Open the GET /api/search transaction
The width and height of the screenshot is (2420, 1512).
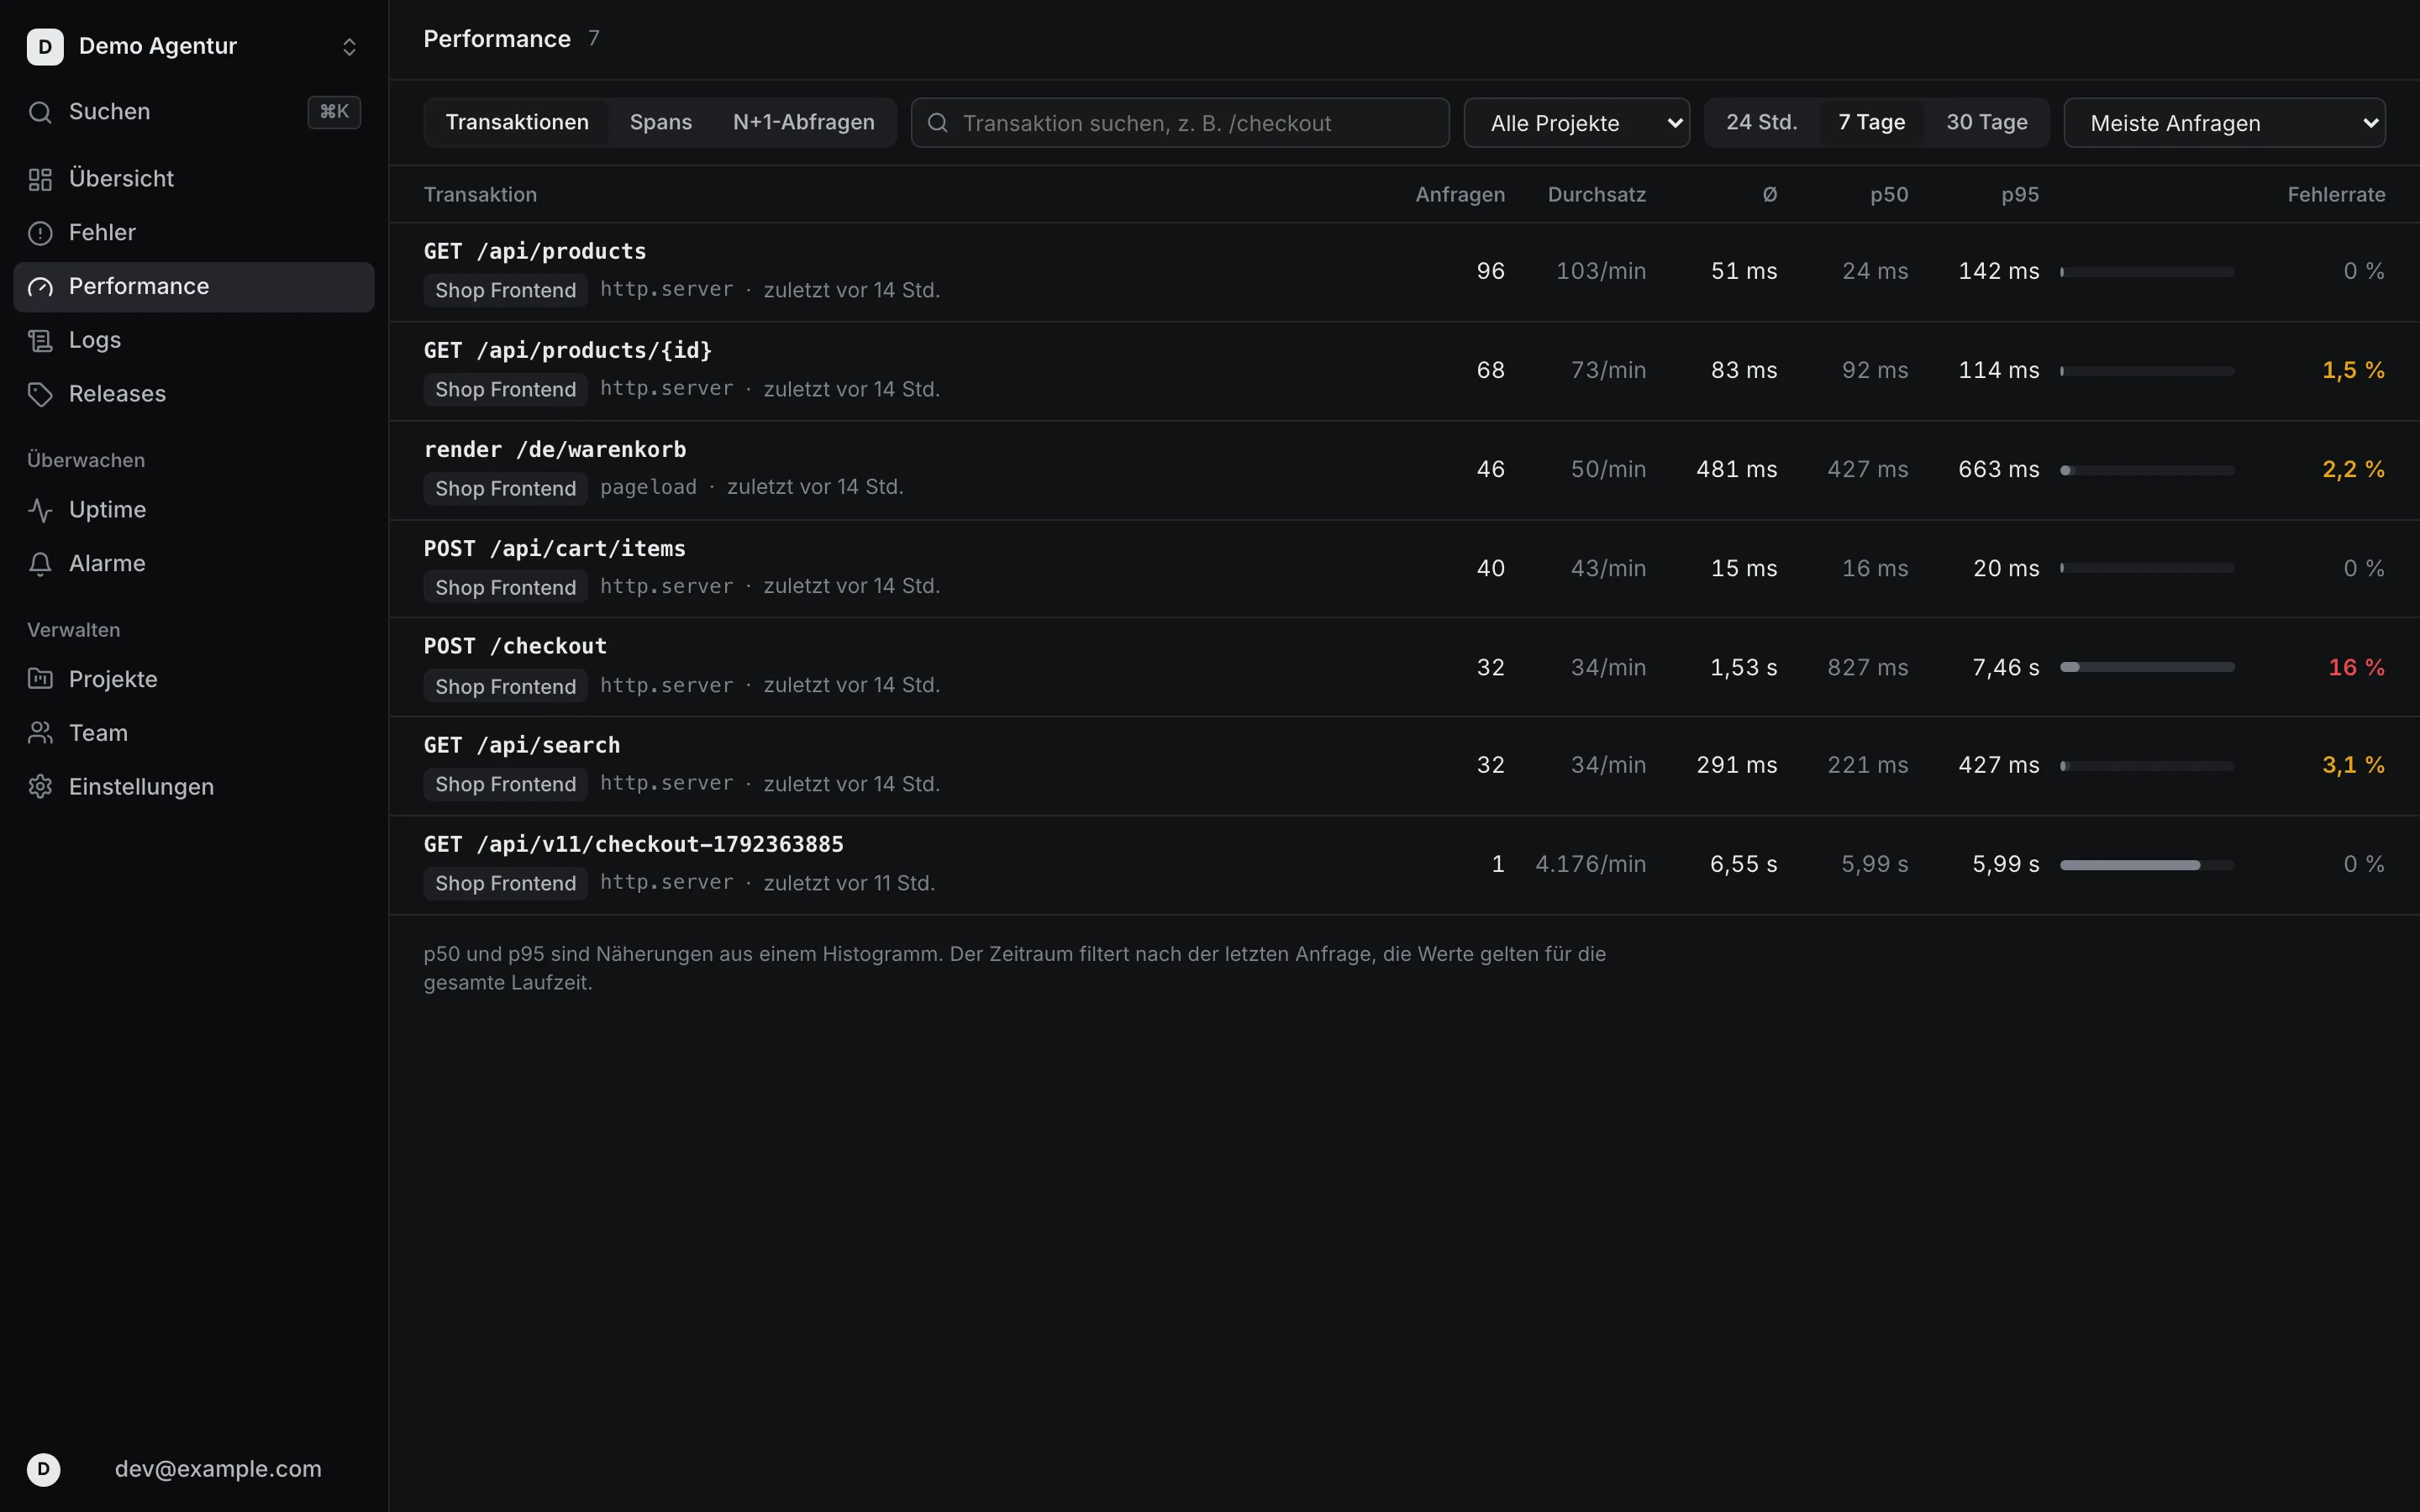[1404, 765]
